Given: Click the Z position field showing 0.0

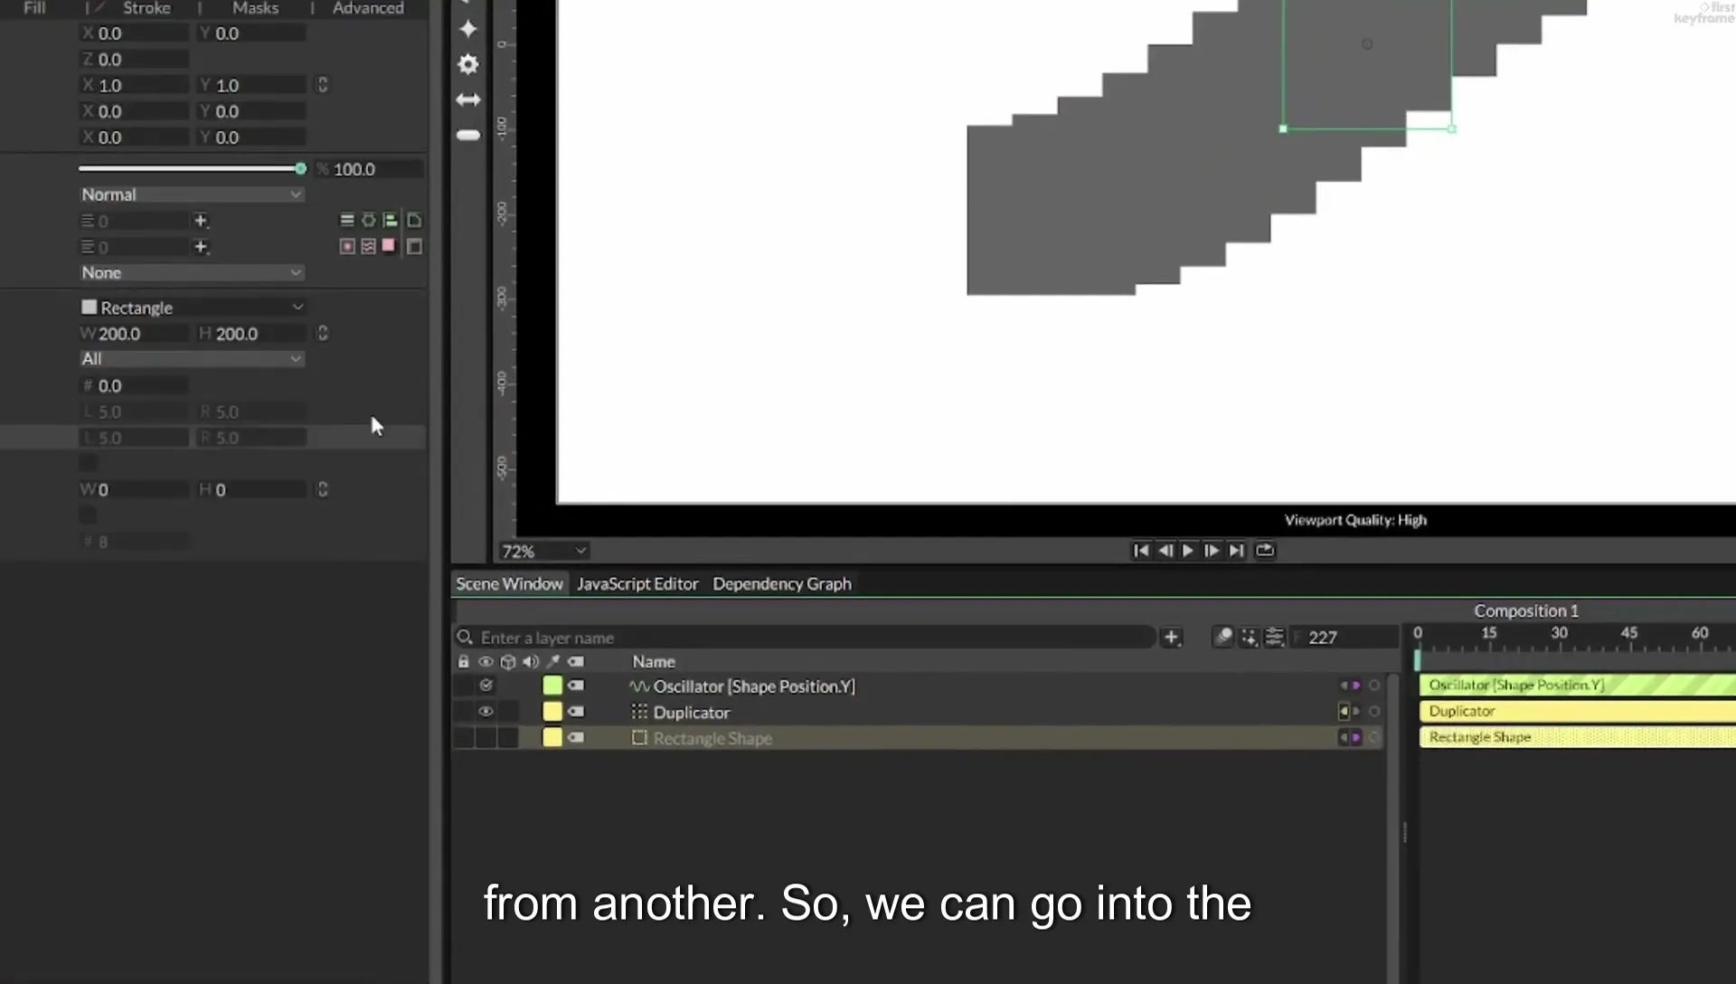Looking at the screenshot, I should [134, 59].
